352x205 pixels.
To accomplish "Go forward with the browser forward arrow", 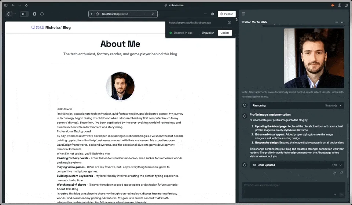I will pos(19,5).
